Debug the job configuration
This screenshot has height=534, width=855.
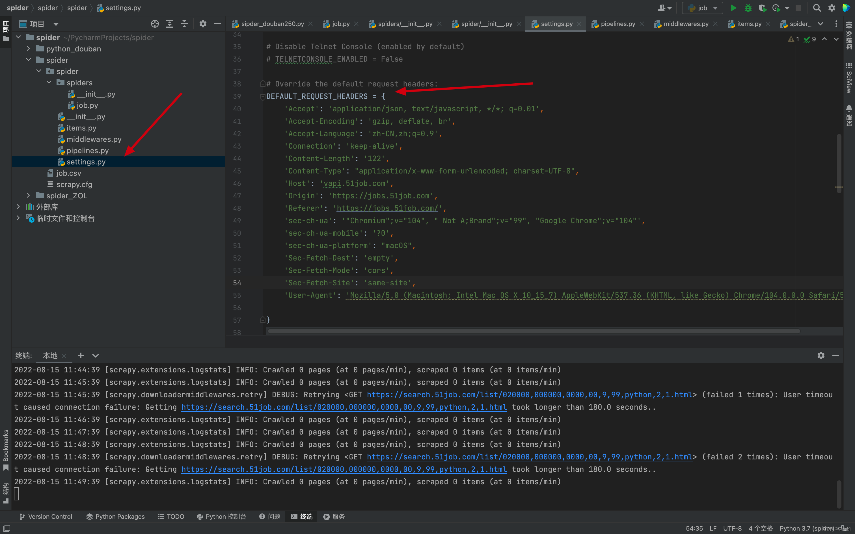tap(748, 8)
